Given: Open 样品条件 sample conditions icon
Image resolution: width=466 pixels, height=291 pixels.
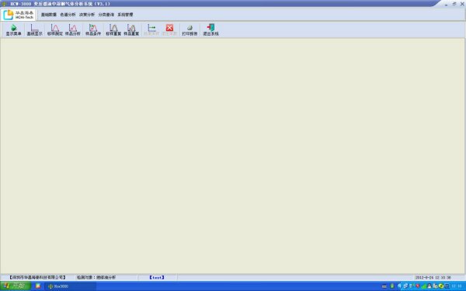Looking at the screenshot, I should (93, 30).
